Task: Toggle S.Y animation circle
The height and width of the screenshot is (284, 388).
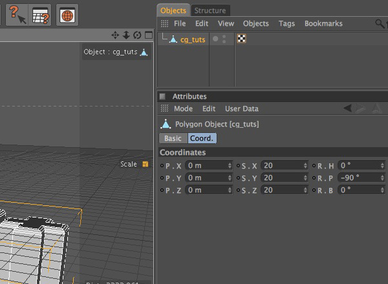Action: (x=238, y=177)
